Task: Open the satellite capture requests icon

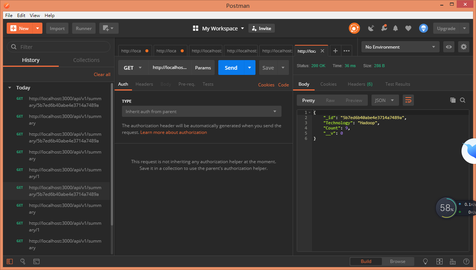Action: [371, 28]
